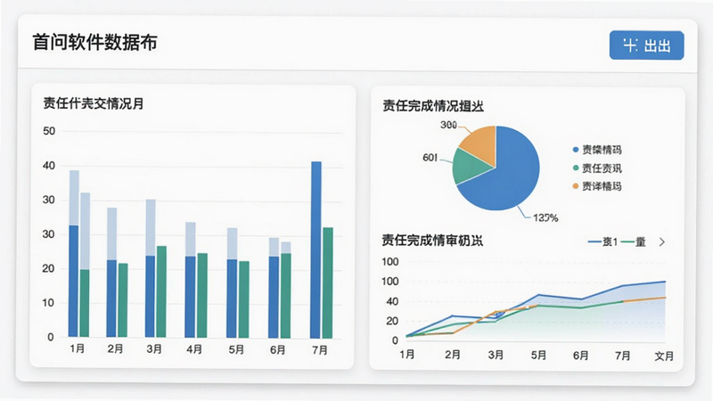Screen dimensions: 713x401
Task: Toggle the blue-dot legend entry beside the pie chart
Action: [x=597, y=150]
